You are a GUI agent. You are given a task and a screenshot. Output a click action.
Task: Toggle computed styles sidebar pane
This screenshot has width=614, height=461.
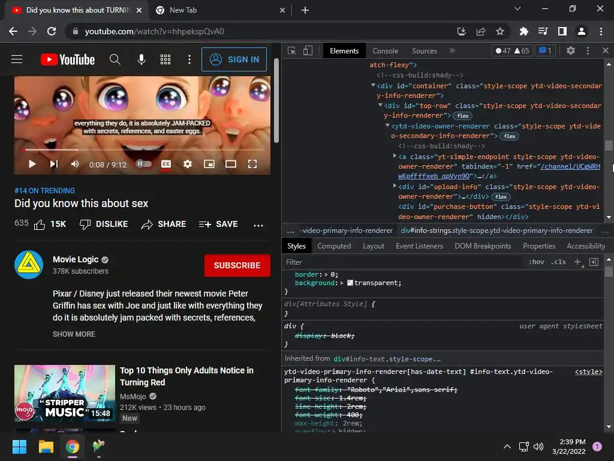click(594, 262)
